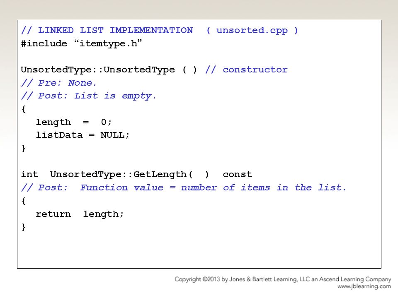
Task: Click the opening brace after 'List is empty.'
Action: [x=24, y=109]
